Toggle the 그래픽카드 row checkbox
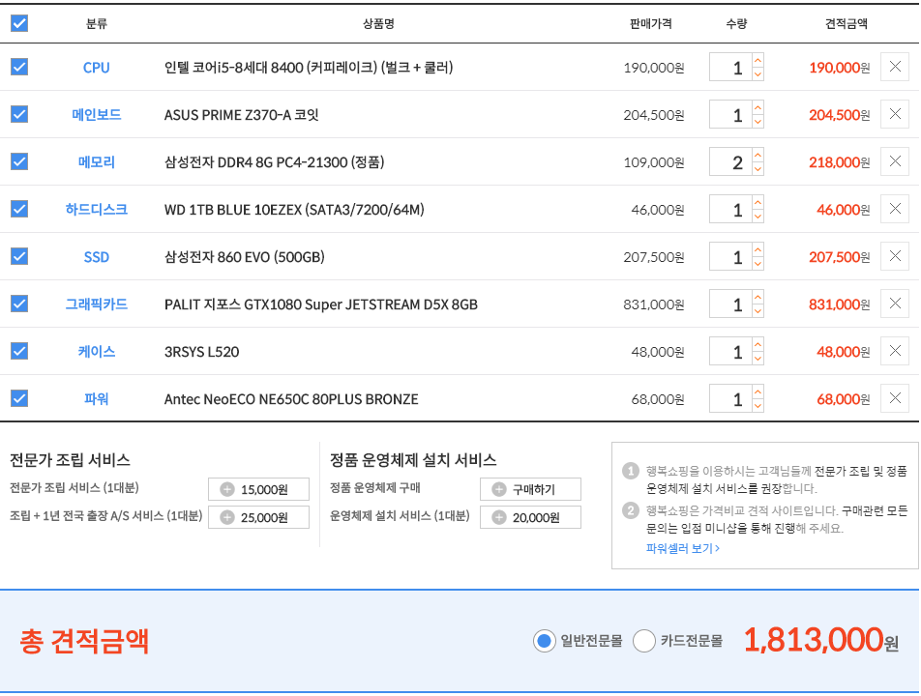This screenshot has height=696, width=921. 19,304
